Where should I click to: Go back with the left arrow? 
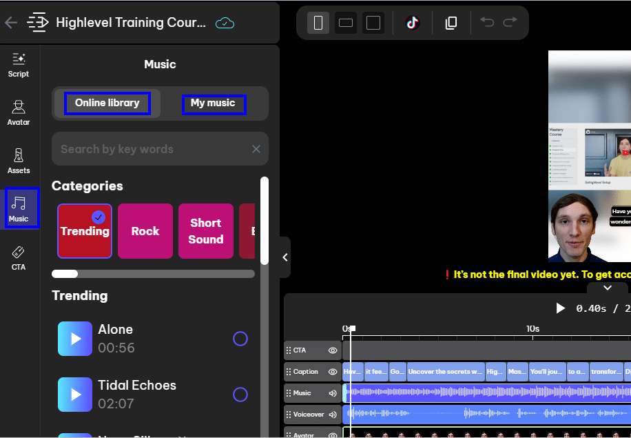tap(11, 23)
